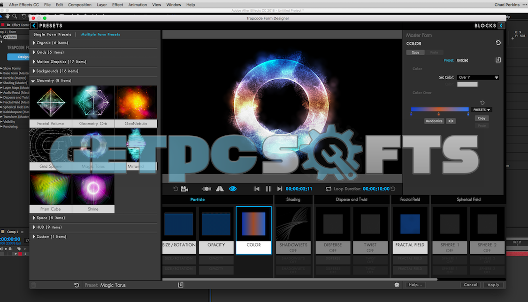Flip the gradient with the double-arrow button

[451, 121]
